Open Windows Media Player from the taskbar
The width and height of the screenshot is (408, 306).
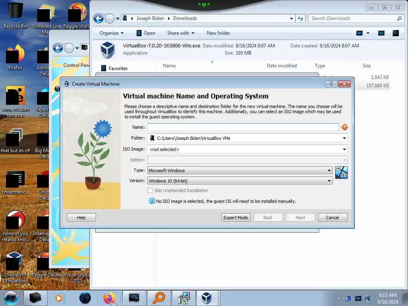point(59,298)
